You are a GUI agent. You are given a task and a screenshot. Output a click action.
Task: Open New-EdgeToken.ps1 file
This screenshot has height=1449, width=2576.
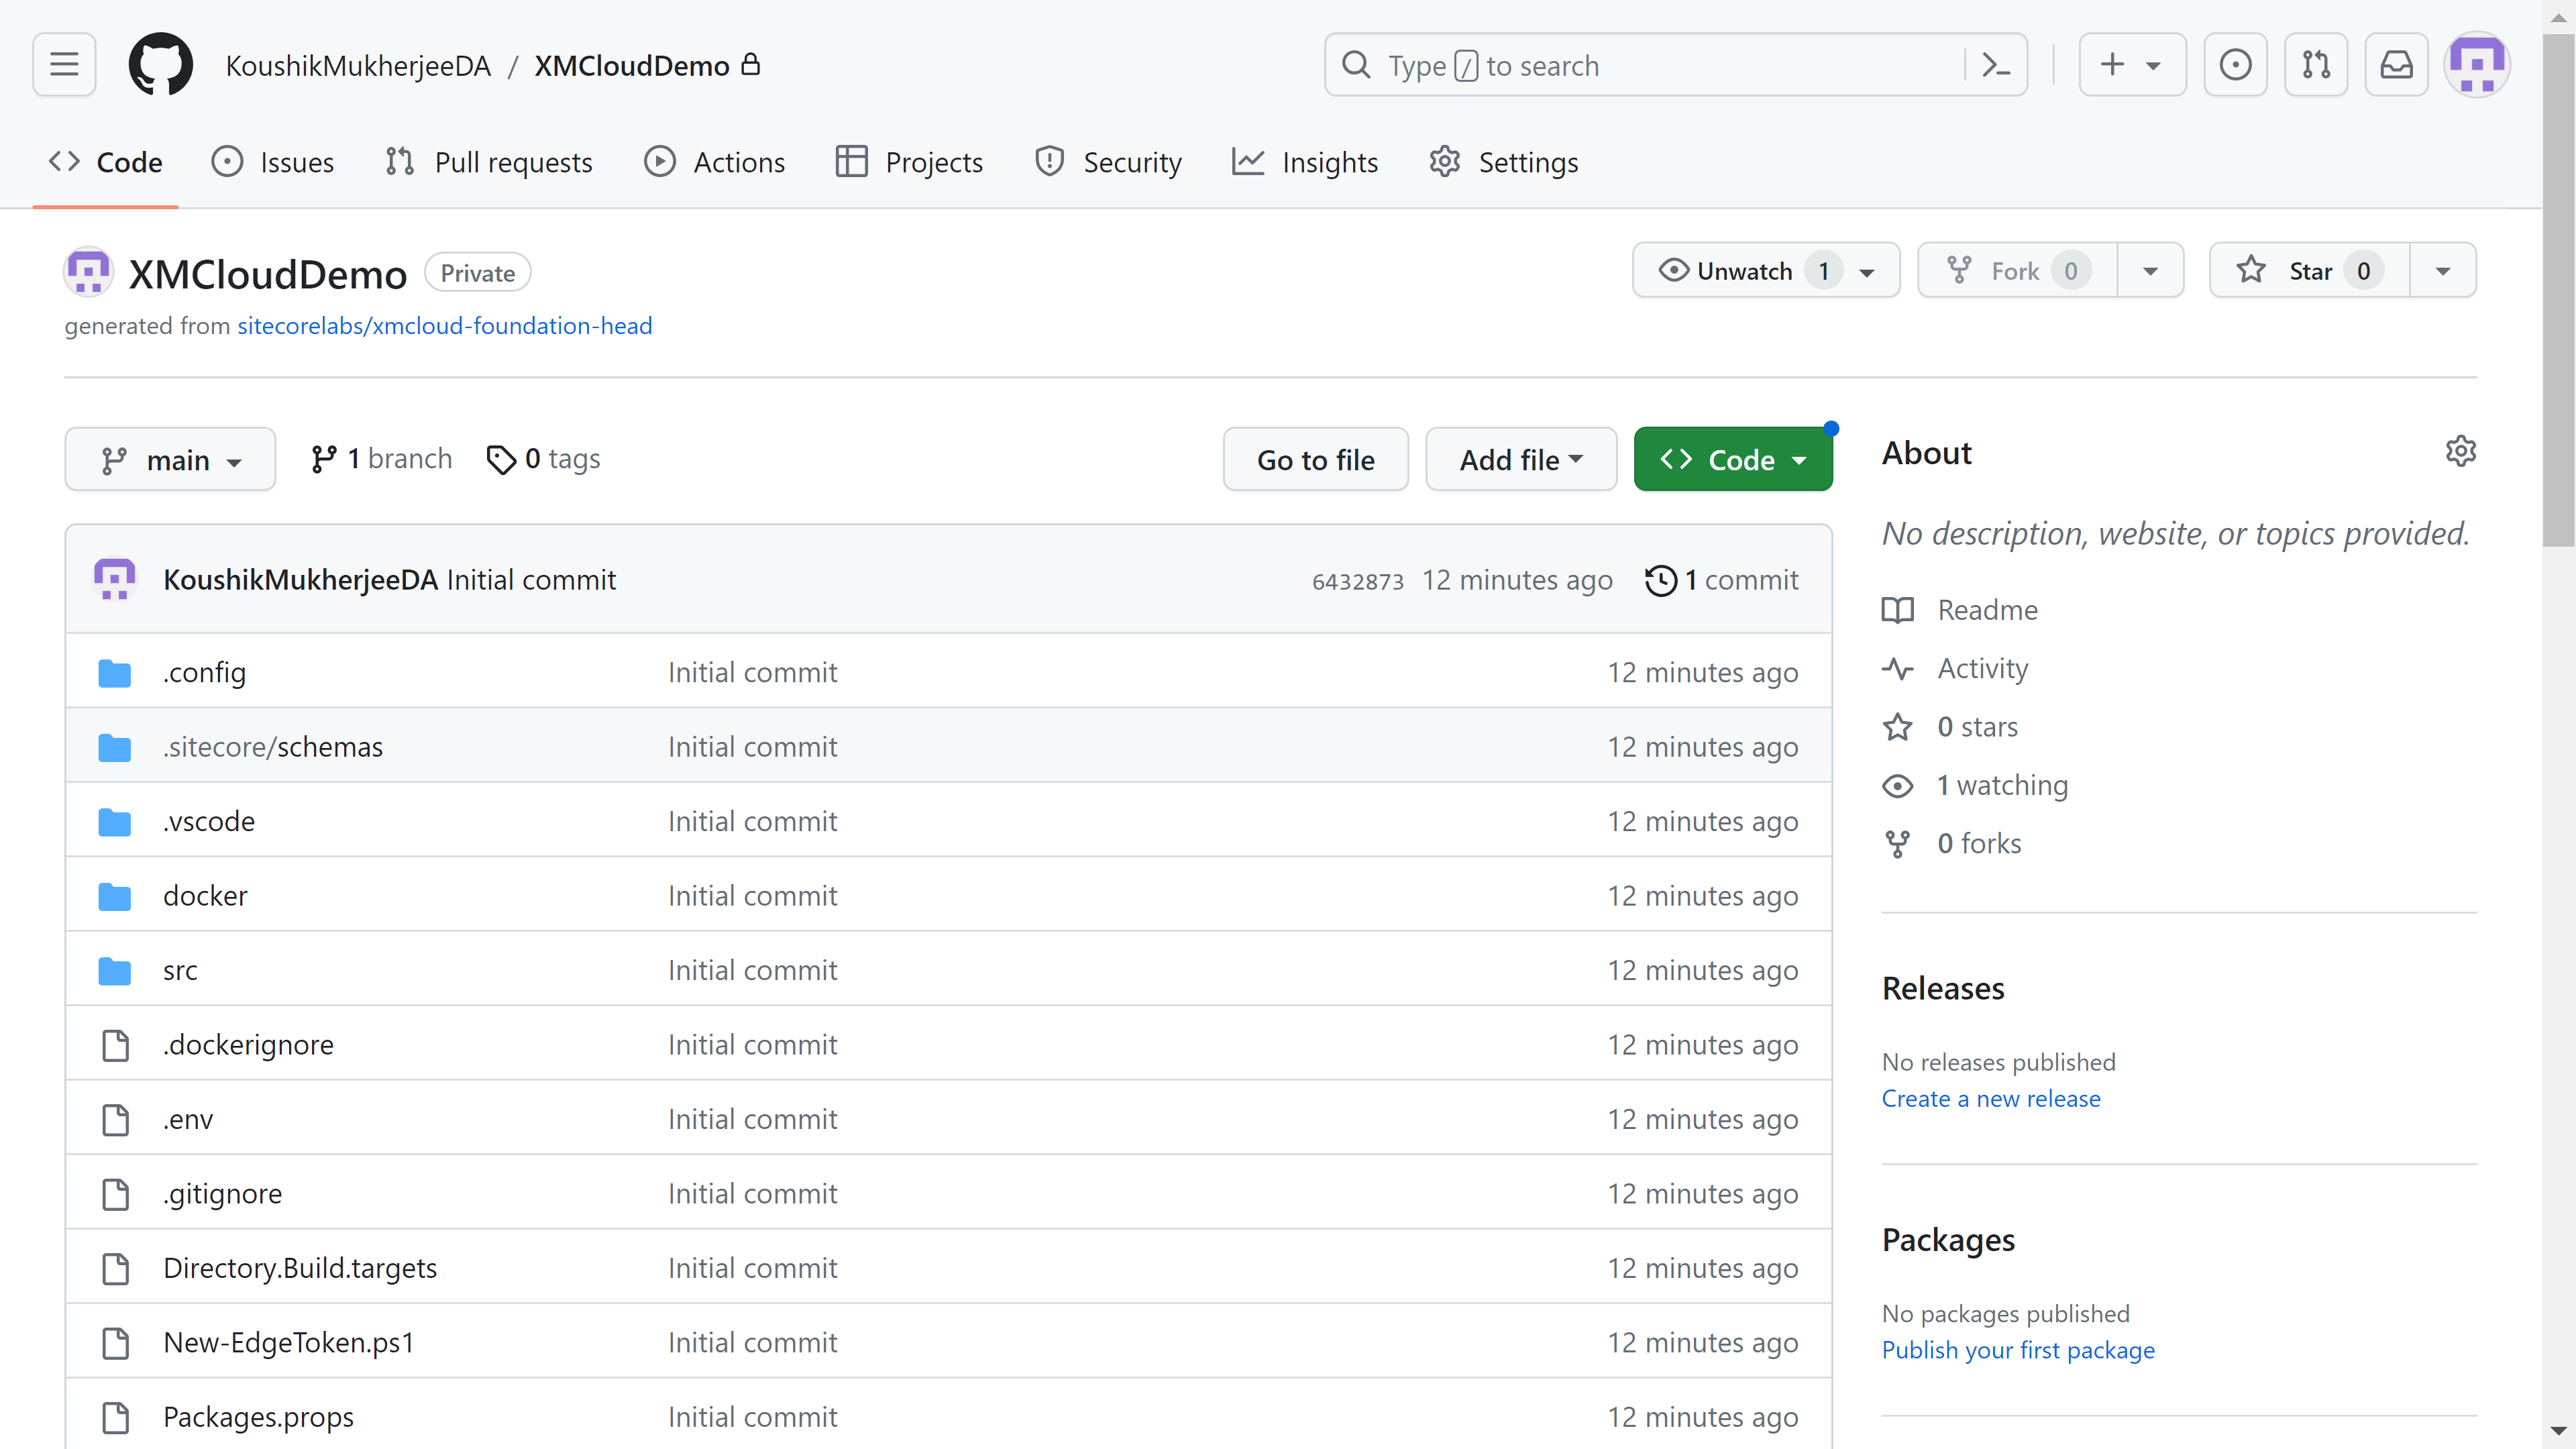click(x=288, y=1343)
